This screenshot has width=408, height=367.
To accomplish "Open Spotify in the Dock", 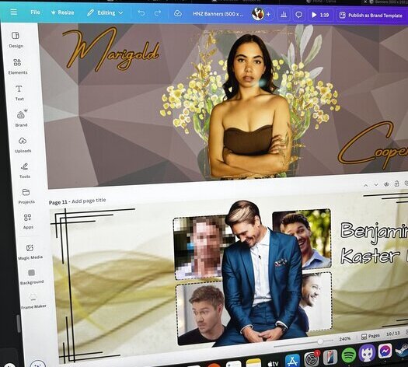I will [349, 355].
